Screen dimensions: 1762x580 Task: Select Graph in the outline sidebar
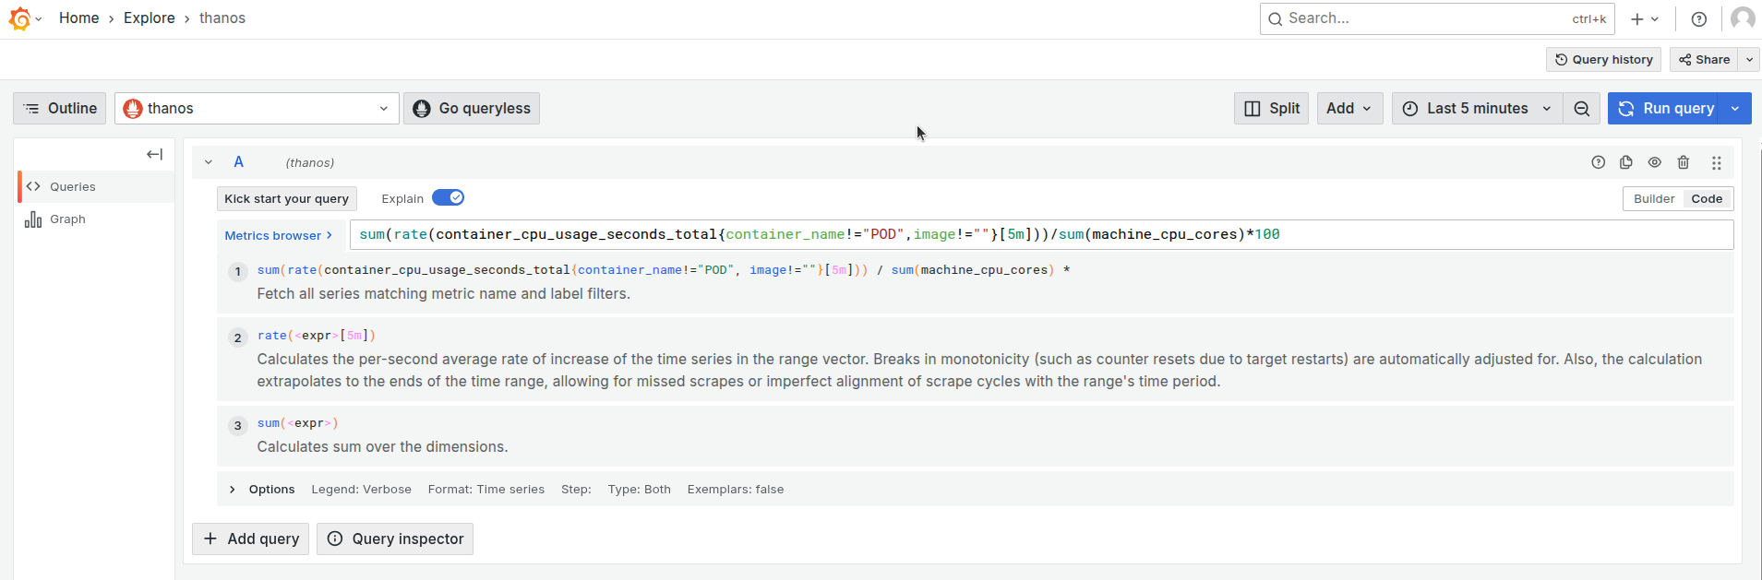(67, 219)
